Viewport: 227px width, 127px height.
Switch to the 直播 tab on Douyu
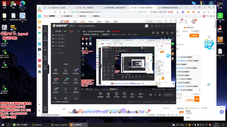click(83, 22)
